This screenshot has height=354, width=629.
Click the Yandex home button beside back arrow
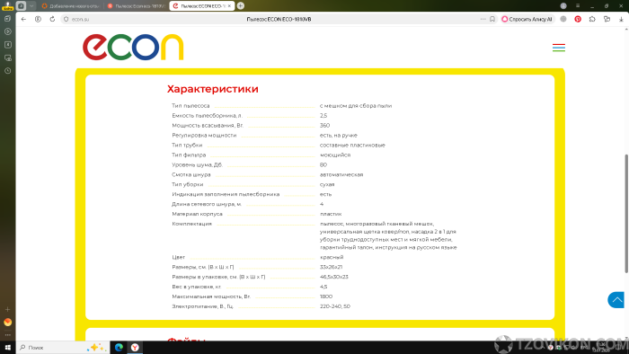(38, 19)
